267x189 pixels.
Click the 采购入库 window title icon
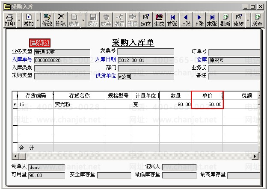coord(7,7)
